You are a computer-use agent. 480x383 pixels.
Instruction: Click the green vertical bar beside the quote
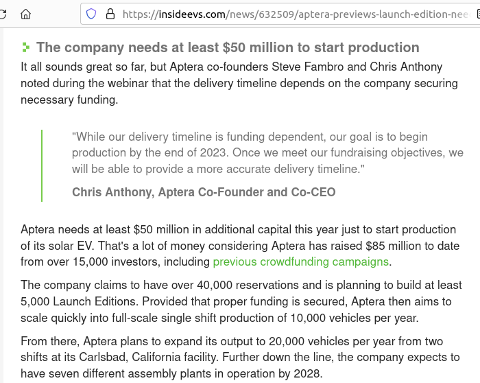click(42, 165)
